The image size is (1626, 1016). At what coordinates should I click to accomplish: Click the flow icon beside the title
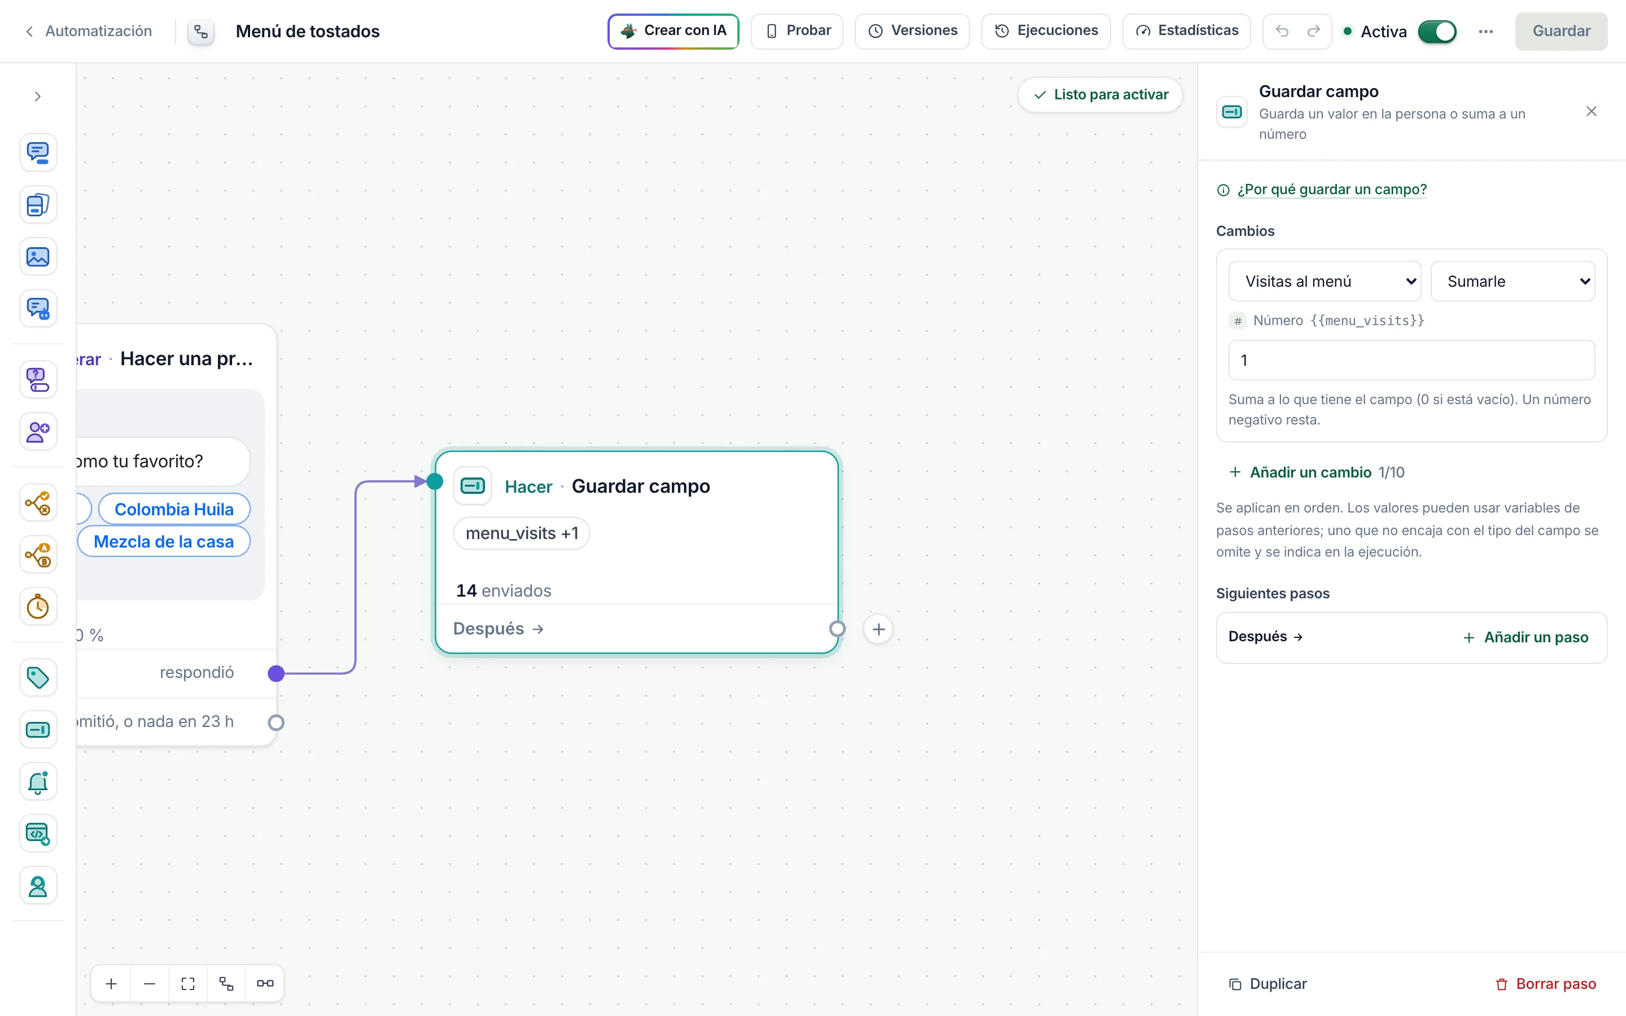point(201,32)
